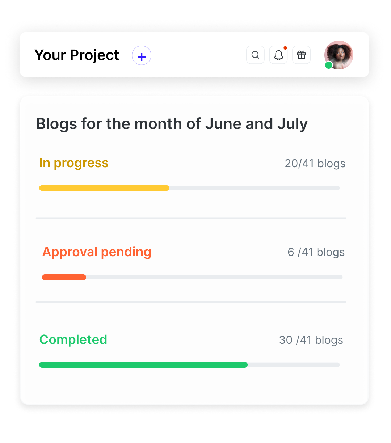Click the plus icon beside Your Project
Viewport: 391px width, 443px height.
point(142,56)
